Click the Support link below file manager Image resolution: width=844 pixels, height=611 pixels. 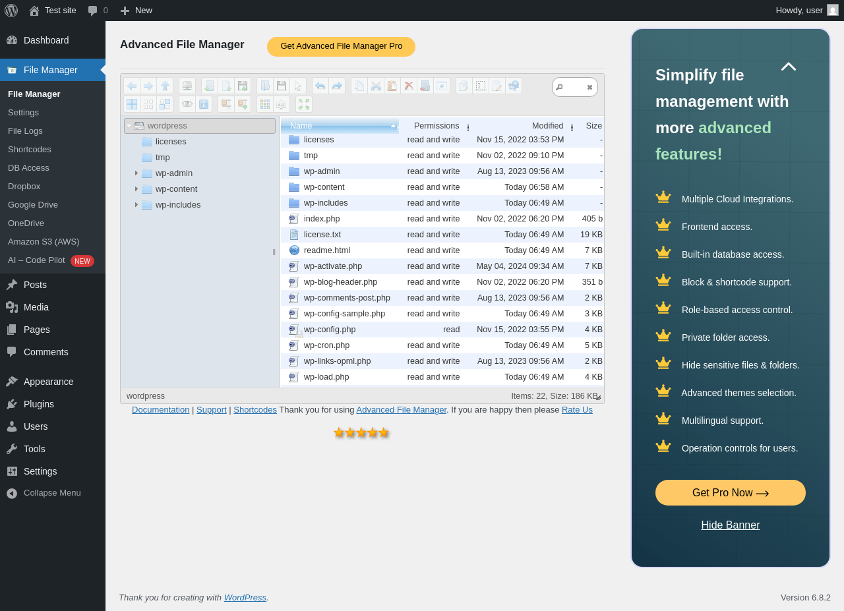click(x=212, y=410)
